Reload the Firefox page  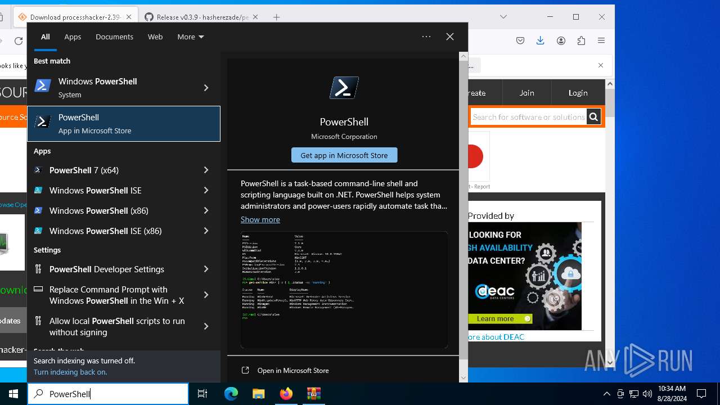[x=19, y=40]
